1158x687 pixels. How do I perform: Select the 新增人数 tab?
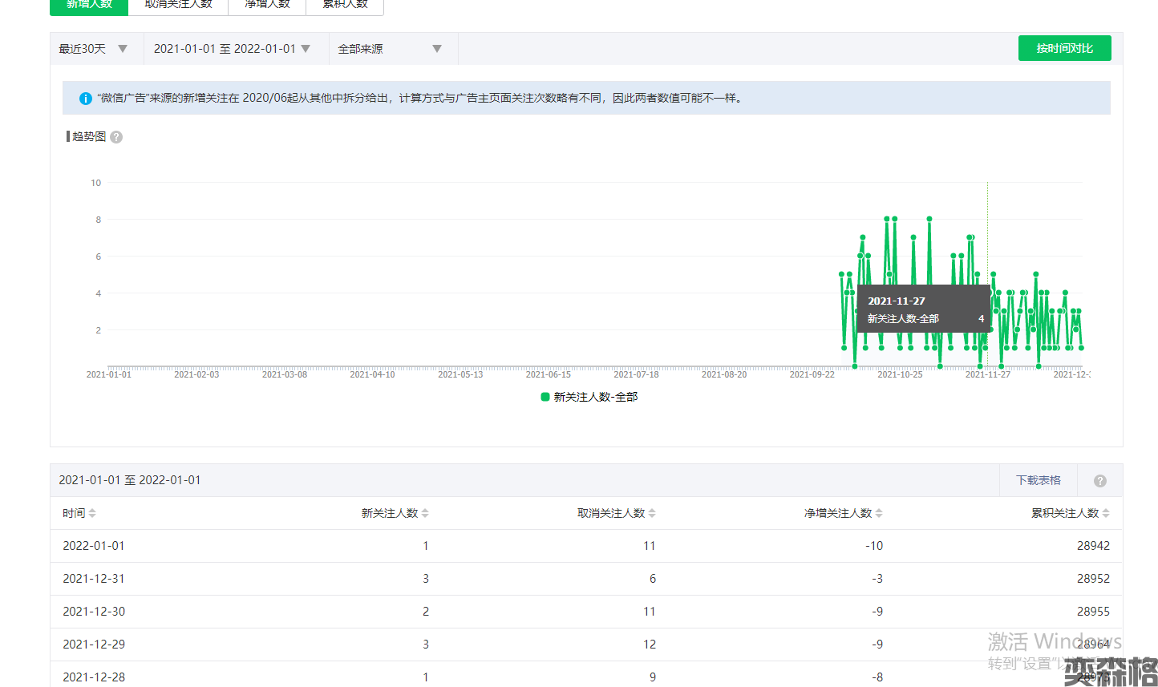pyautogui.click(x=89, y=5)
